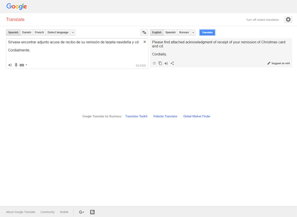Viewport: 297px width, 217px height.
Task: Select Korean as target language
Action: pyautogui.click(x=184, y=32)
